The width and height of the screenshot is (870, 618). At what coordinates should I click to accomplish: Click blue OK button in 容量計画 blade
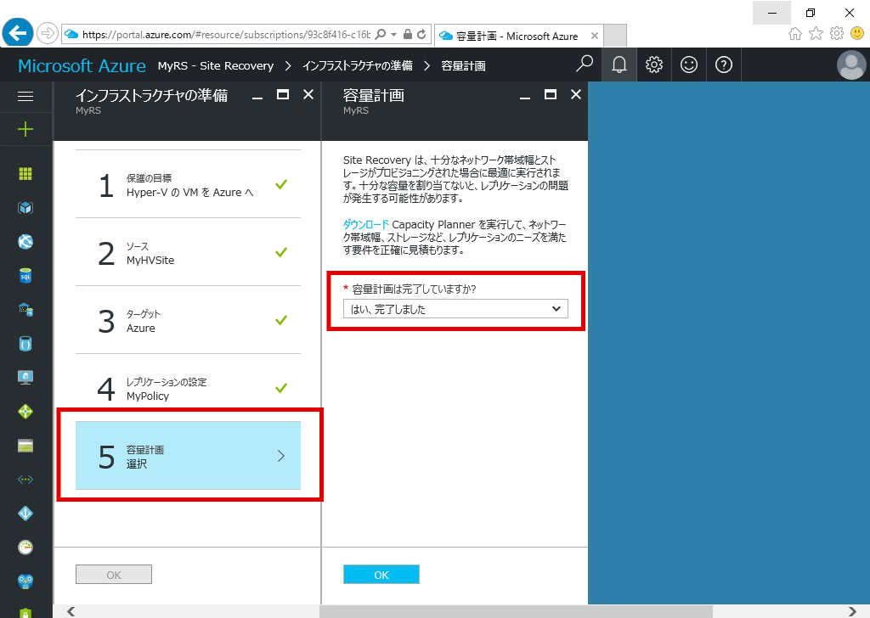381,575
